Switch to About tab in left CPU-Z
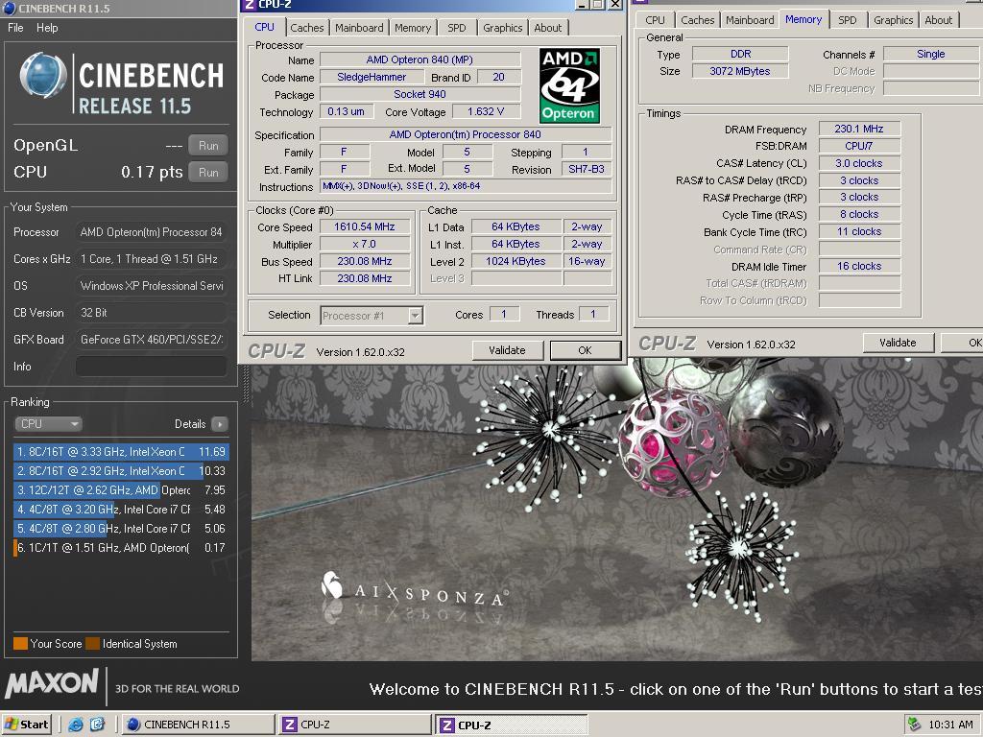The width and height of the screenshot is (983, 737). [x=548, y=28]
